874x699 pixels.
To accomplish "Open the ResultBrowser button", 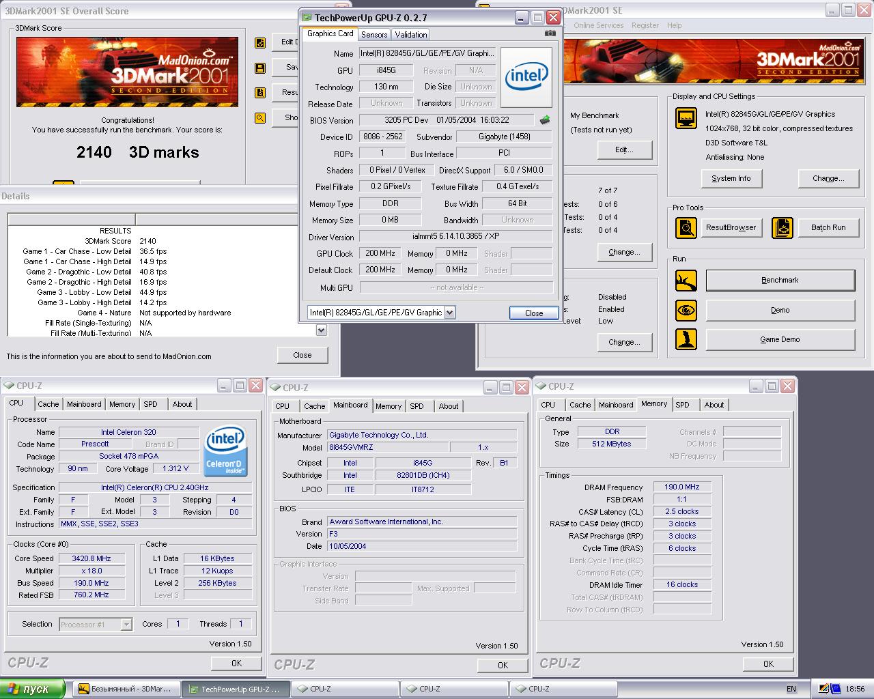I will (731, 227).
